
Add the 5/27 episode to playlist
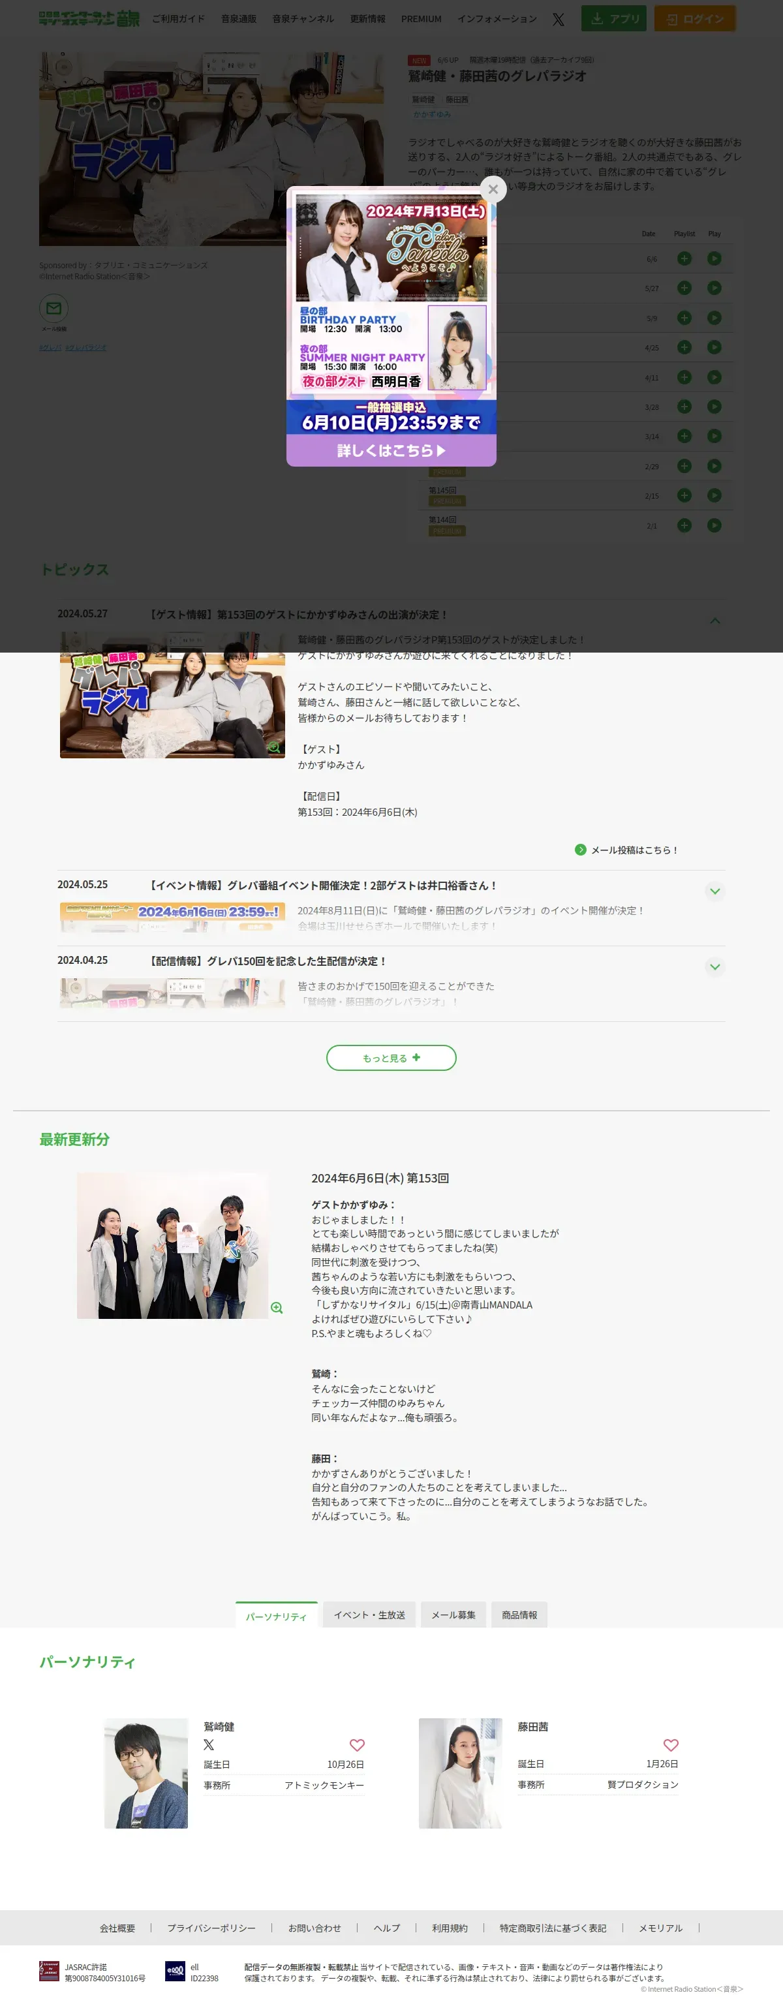point(684,288)
